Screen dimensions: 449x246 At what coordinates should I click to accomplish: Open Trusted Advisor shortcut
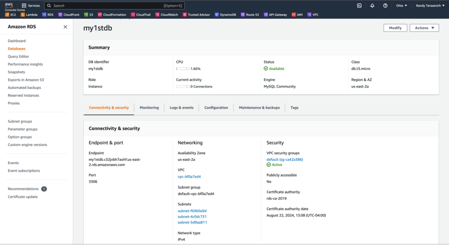coord(196,14)
